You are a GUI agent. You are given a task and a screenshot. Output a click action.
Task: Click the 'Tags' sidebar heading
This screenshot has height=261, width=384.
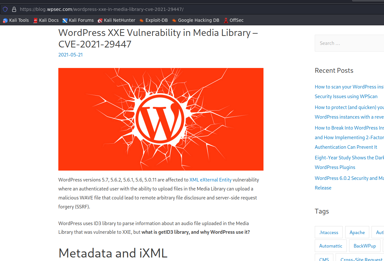click(322, 211)
